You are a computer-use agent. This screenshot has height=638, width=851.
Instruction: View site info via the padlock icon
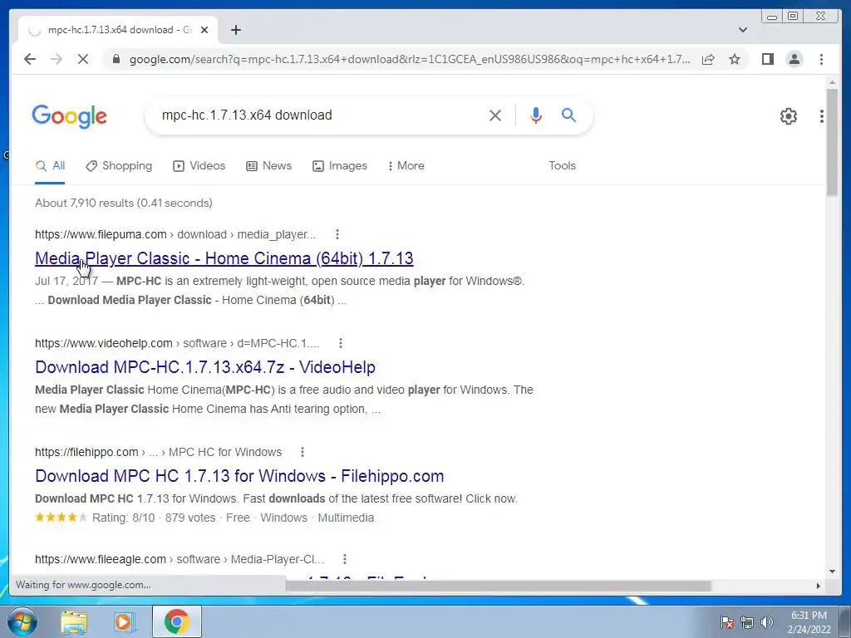pos(116,59)
